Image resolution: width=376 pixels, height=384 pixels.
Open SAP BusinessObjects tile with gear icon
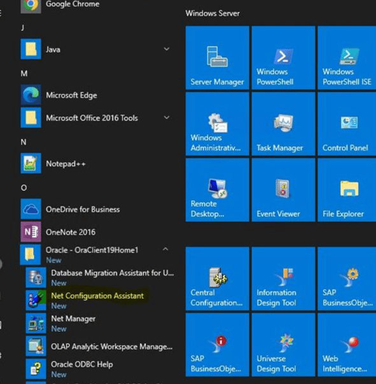pos(347,278)
